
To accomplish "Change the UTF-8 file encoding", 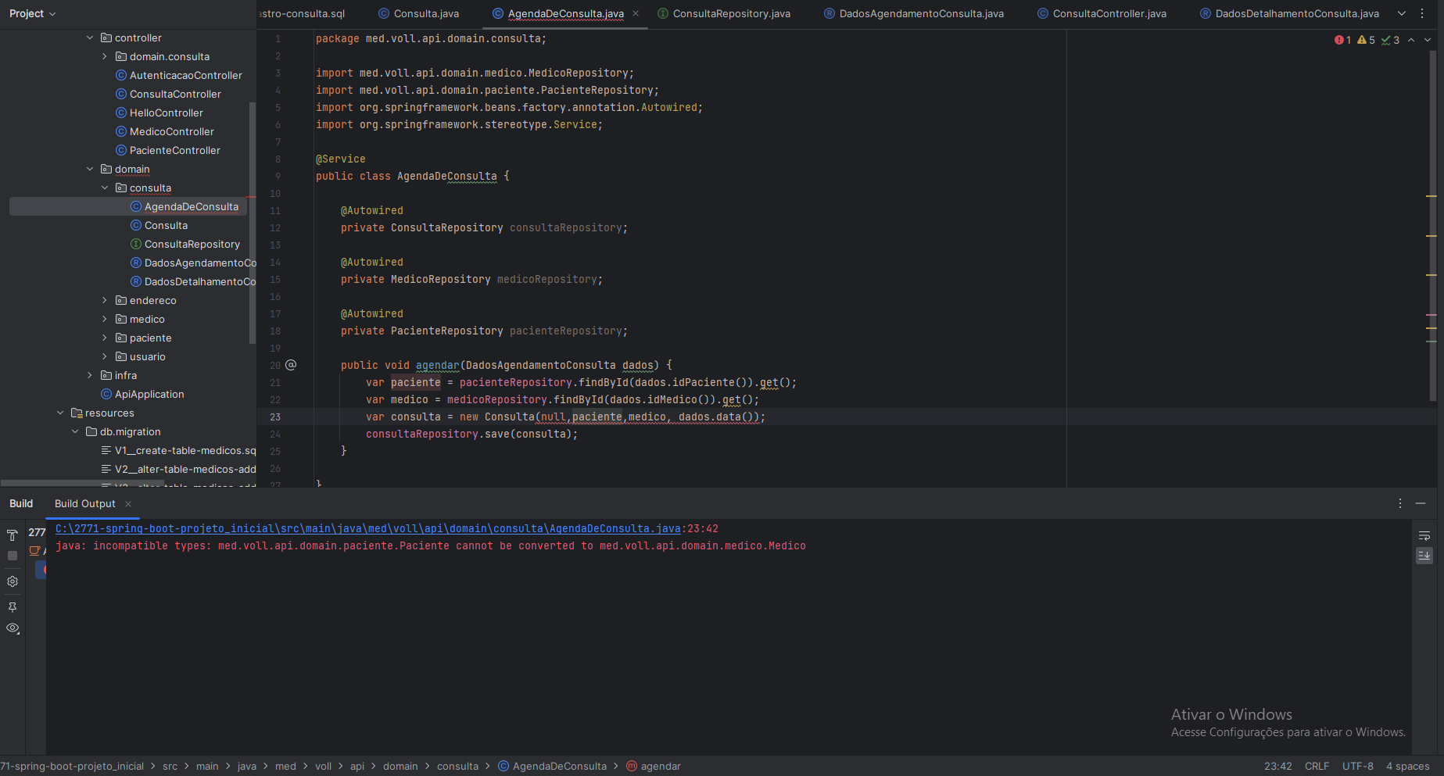I will pyautogui.click(x=1357, y=766).
